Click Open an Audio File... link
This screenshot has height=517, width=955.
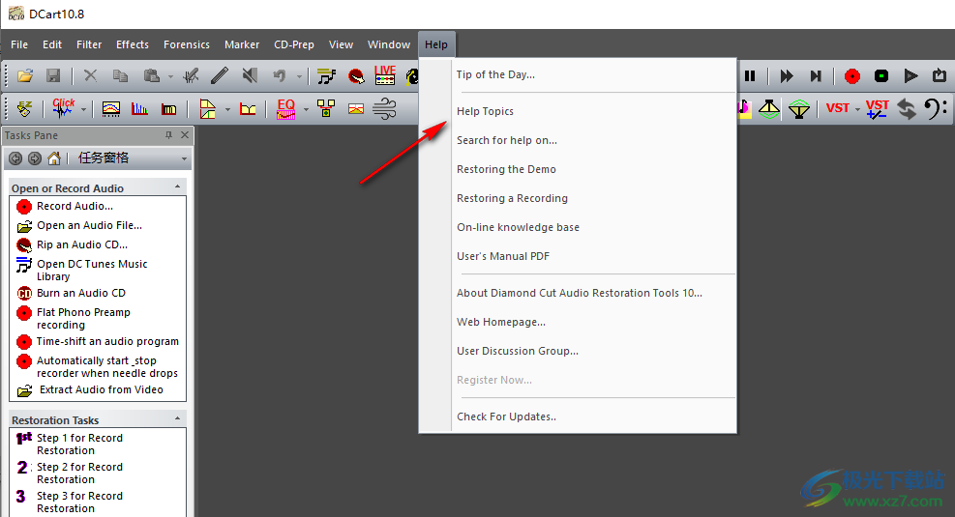click(x=90, y=226)
